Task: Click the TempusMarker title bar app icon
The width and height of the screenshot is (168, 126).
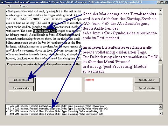Action: tap(2, 2)
